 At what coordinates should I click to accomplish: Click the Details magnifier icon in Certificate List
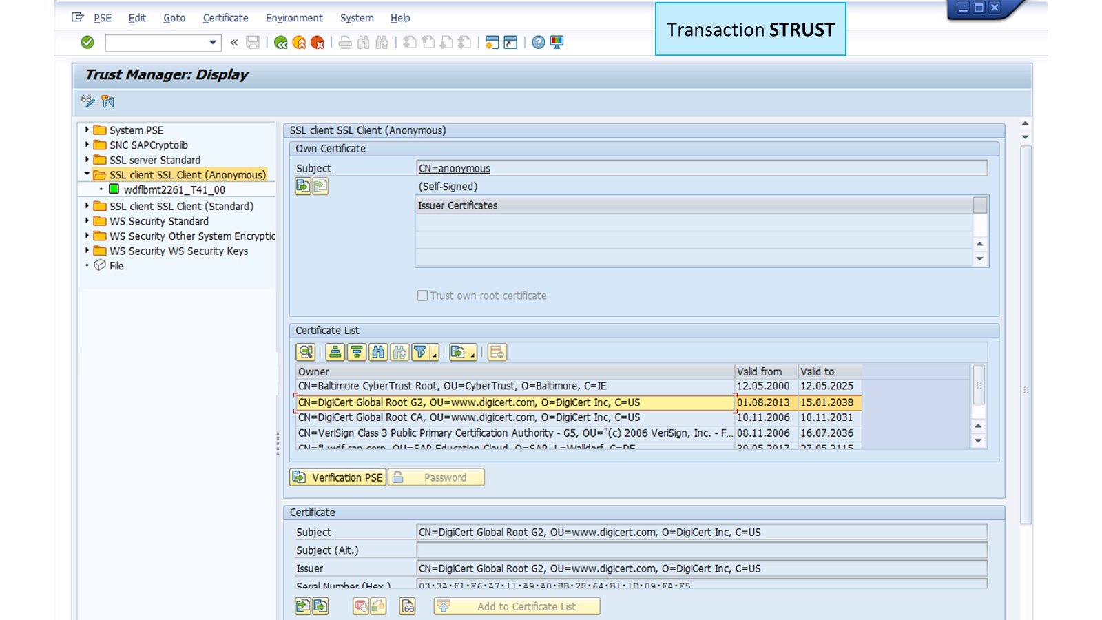click(306, 353)
